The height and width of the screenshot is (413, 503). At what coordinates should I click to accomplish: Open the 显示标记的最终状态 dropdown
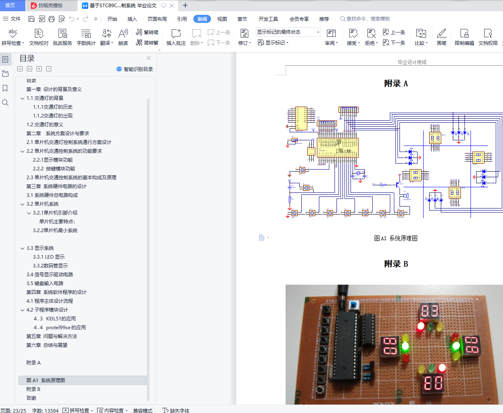(288, 32)
